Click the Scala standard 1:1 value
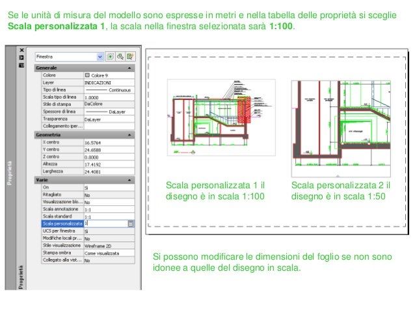This screenshot has width=415, height=311. 109,217
